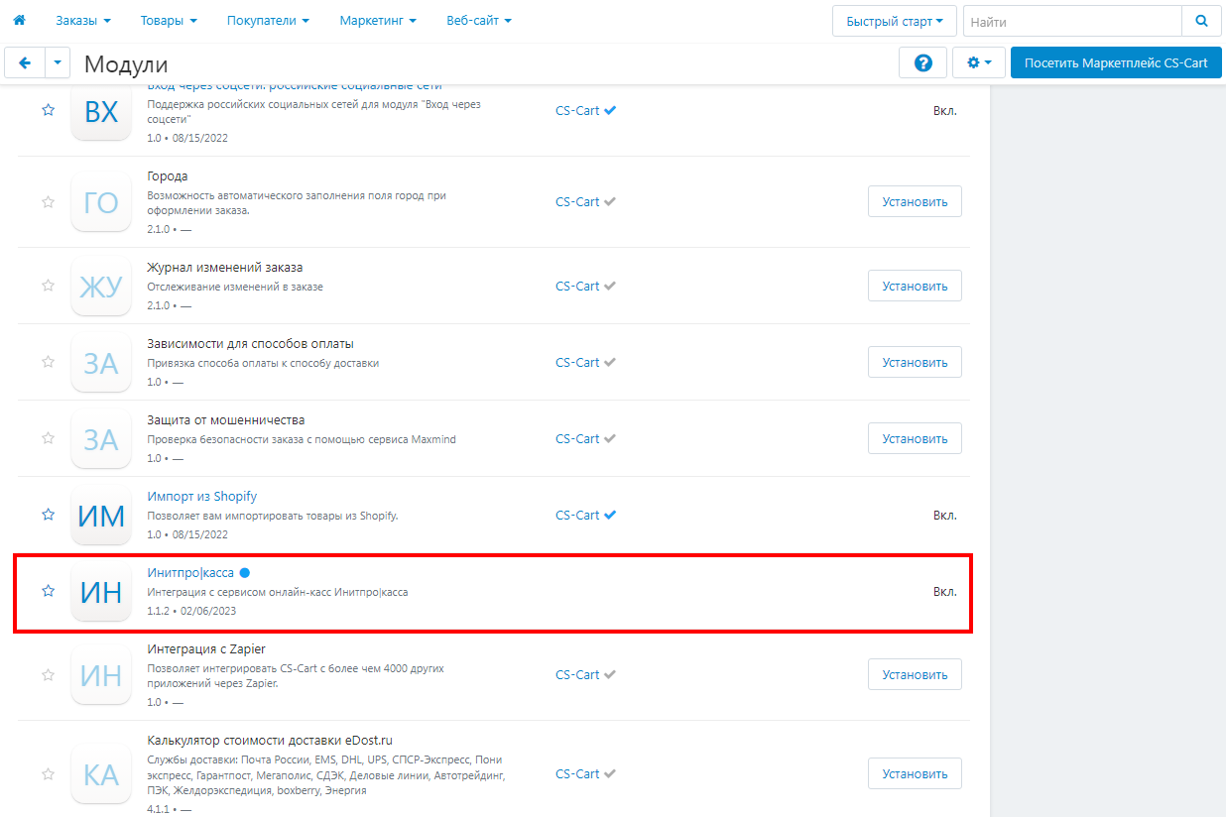Screen dimensions: 1226x817
Task: Click CS-Cart link in Журнал изменений заказа row
Action: click(577, 286)
